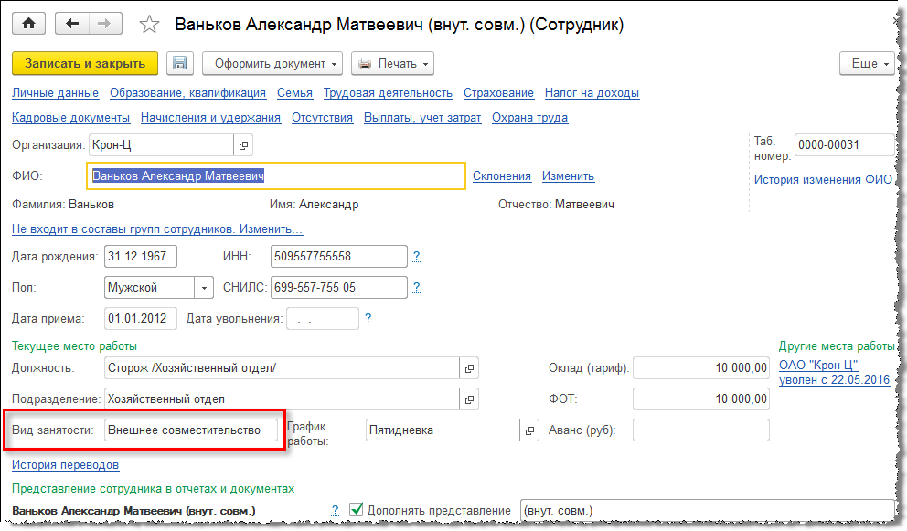The width and height of the screenshot is (907, 531).
Task: Open the Еще menu
Action: (x=865, y=63)
